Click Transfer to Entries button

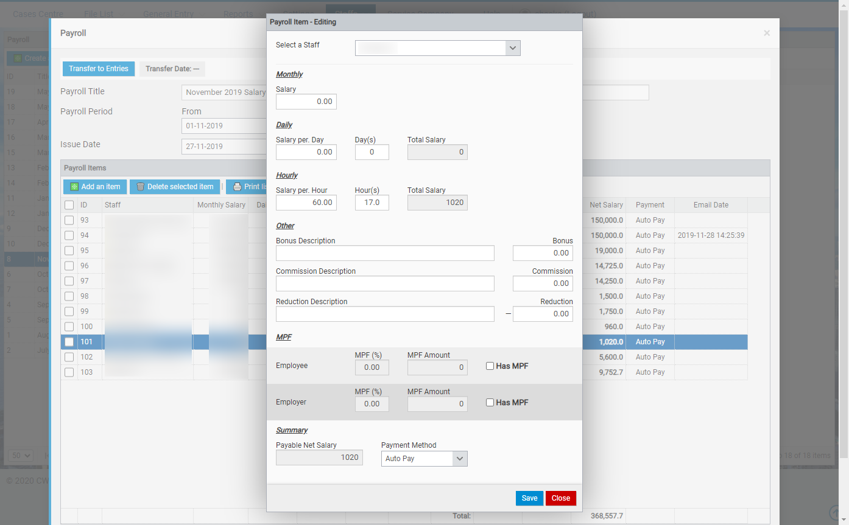pyautogui.click(x=99, y=69)
